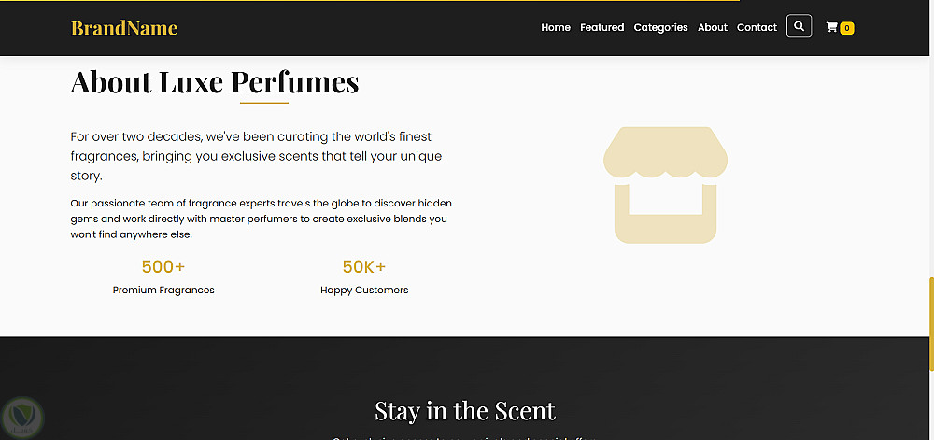
Task: Click the Stay in the Scent heading
Action: [465, 410]
